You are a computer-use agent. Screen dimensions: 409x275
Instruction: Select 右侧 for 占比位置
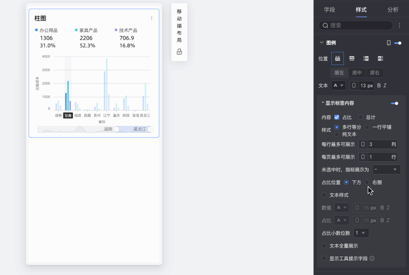click(x=367, y=182)
